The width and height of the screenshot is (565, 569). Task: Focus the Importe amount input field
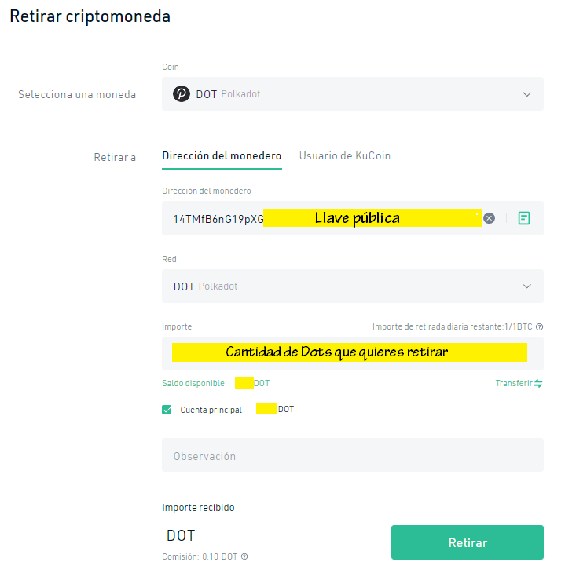click(x=353, y=353)
